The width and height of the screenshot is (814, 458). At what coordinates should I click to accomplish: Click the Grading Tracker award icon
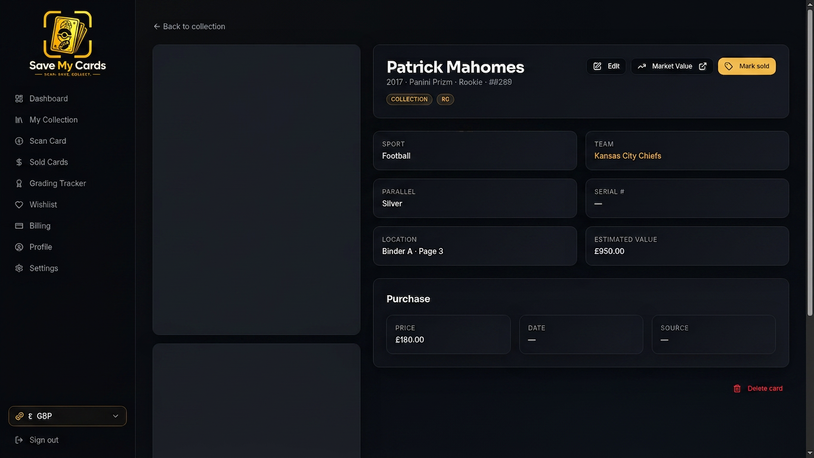point(19,183)
